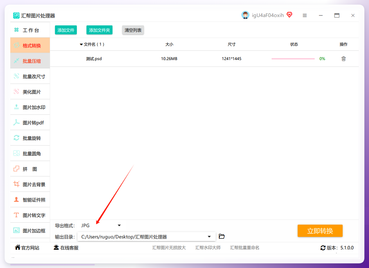Click the 智能证件照 person icon
The width and height of the screenshot is (369, 268).
tap(16, 200)
